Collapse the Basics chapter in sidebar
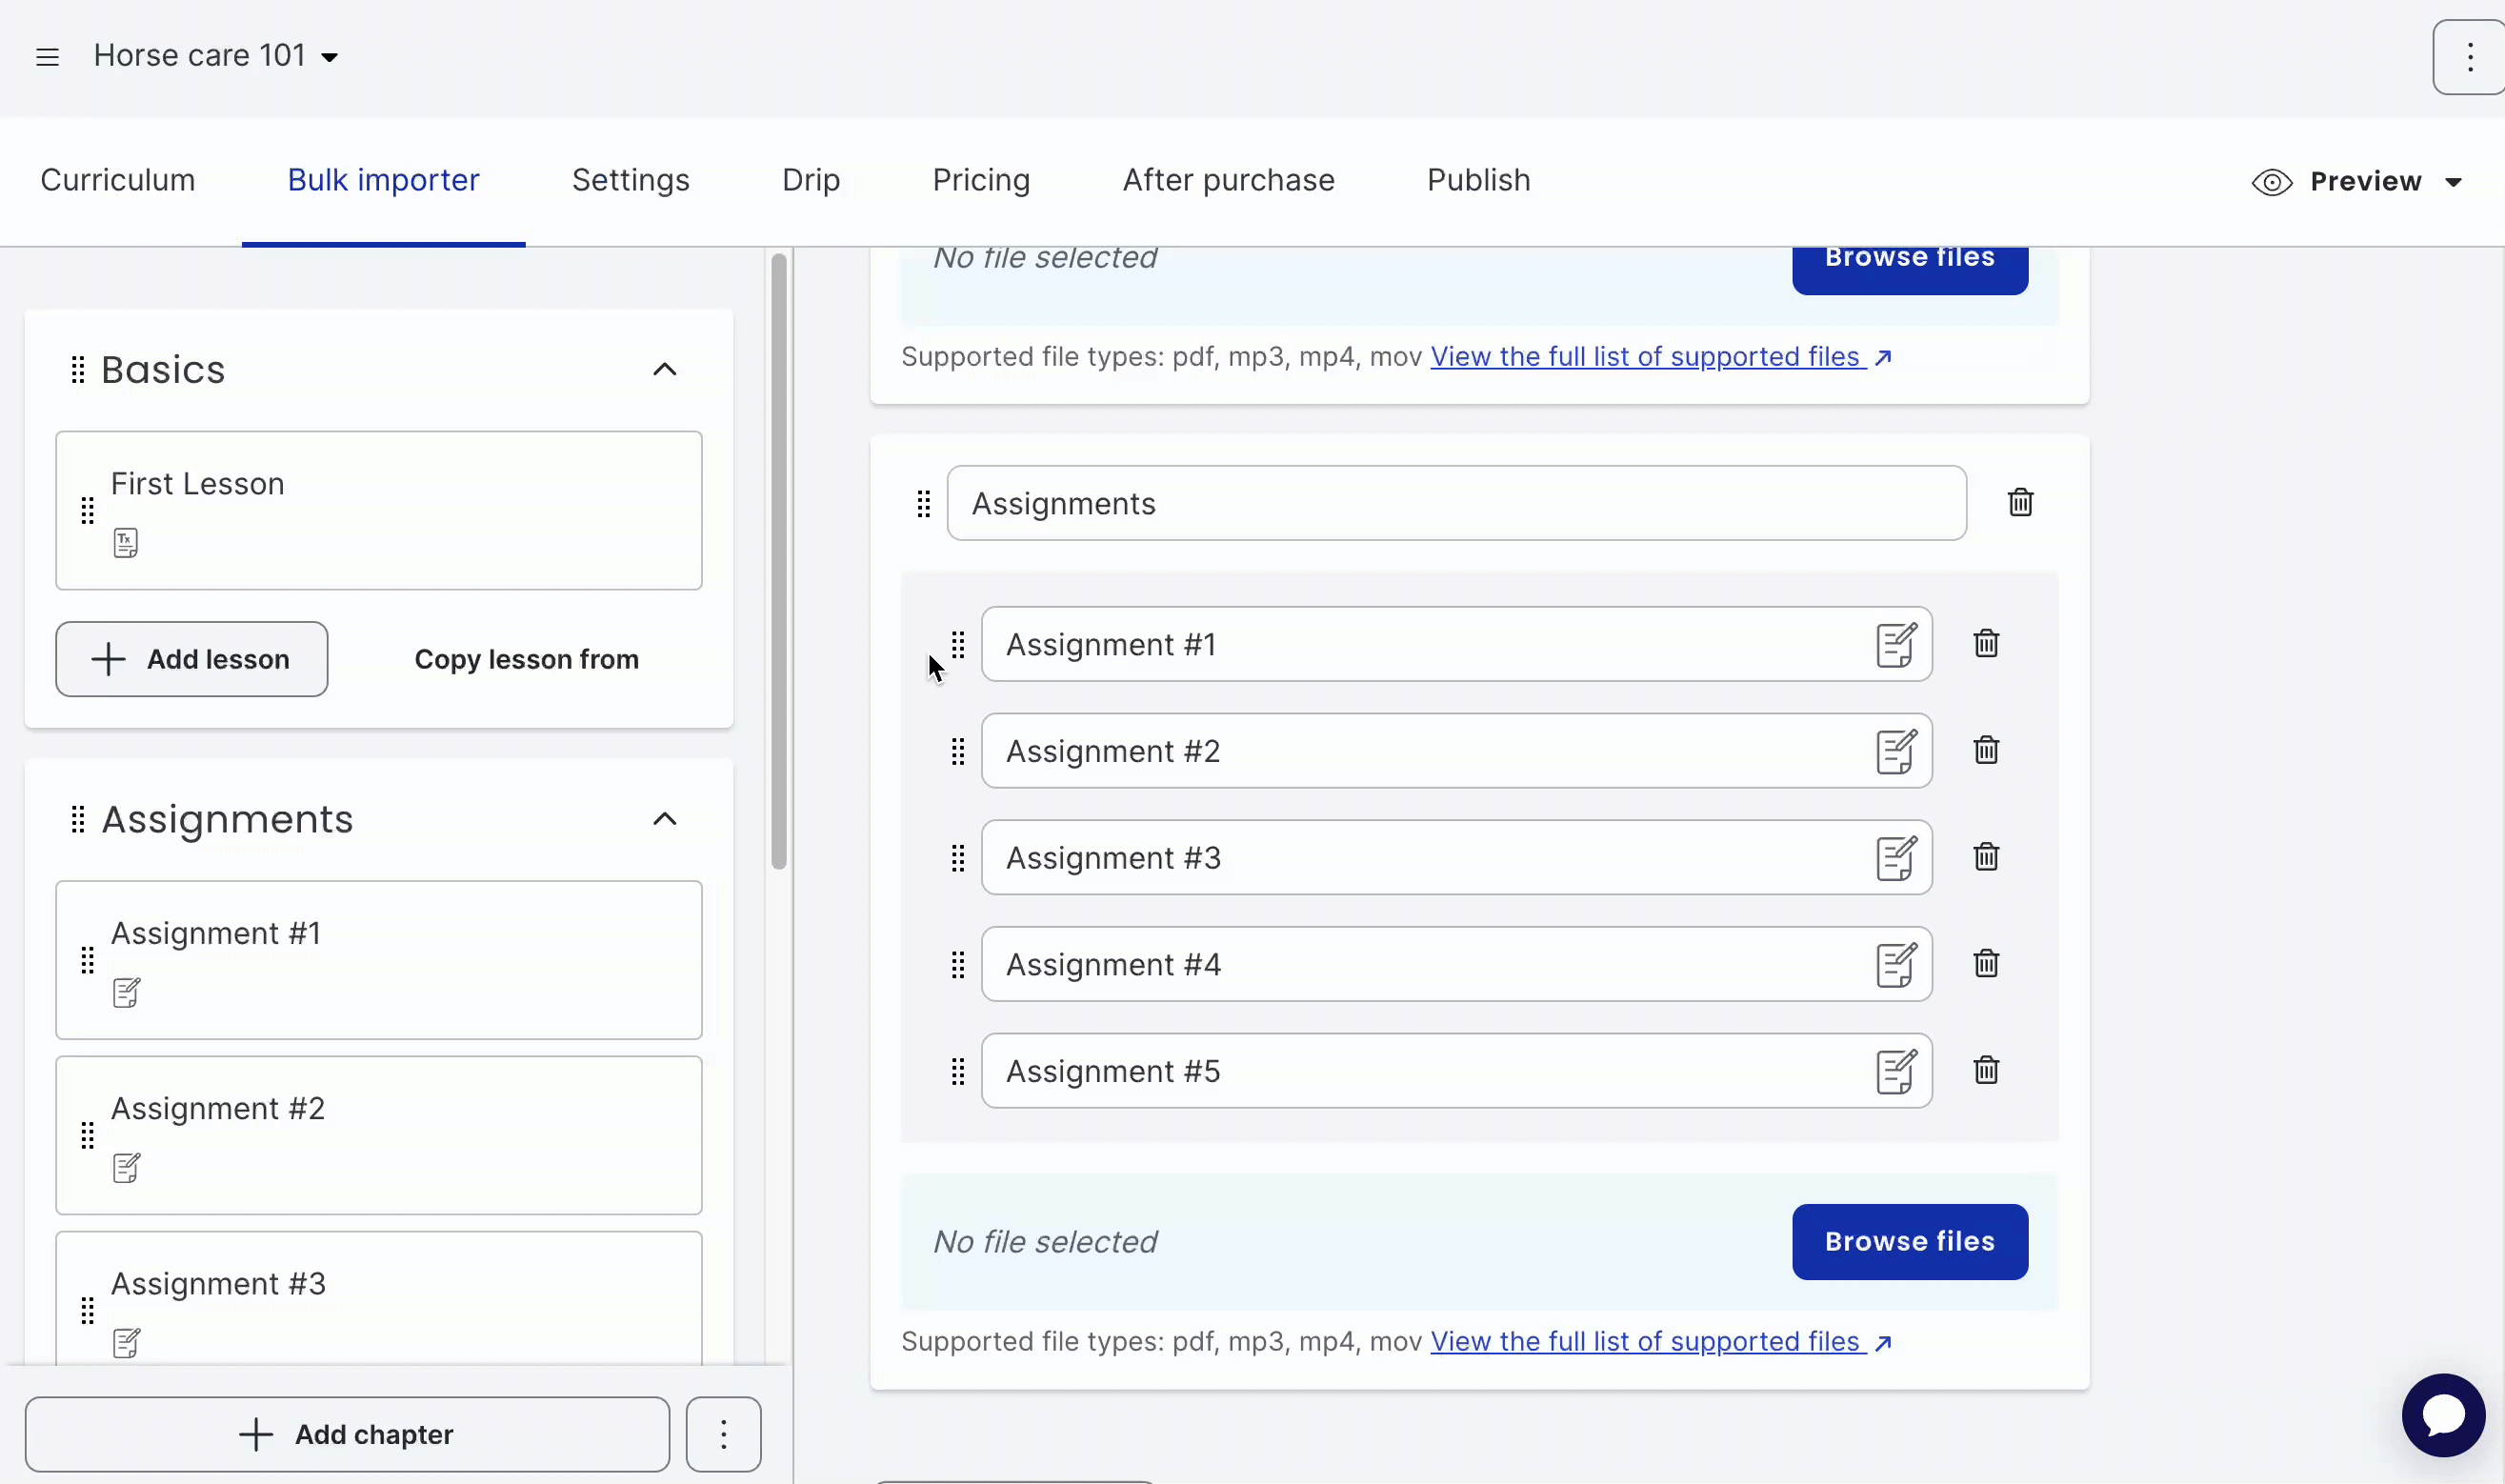Viewport: 2505px width, 1484px height. point(665,370)
